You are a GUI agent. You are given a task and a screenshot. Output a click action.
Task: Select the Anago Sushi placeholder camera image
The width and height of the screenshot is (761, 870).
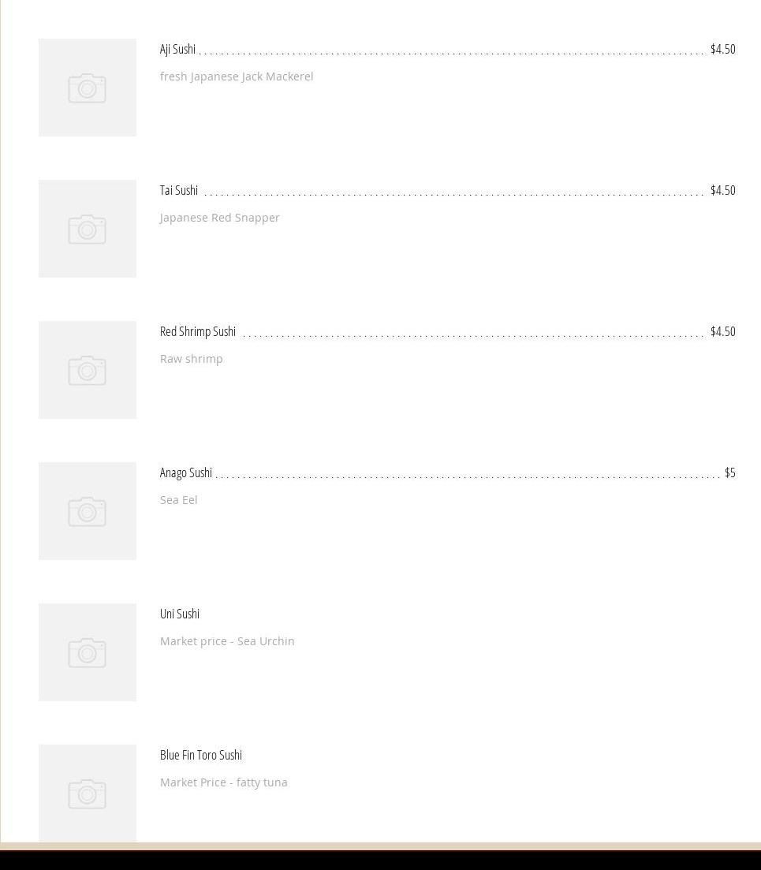point(88,511)
